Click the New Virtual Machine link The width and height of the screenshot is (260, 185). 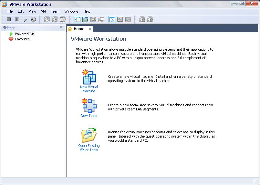(x=89, y=89)
